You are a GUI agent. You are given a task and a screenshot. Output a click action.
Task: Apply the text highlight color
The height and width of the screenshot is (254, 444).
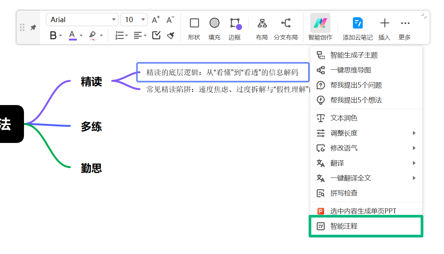pos(93,35)
